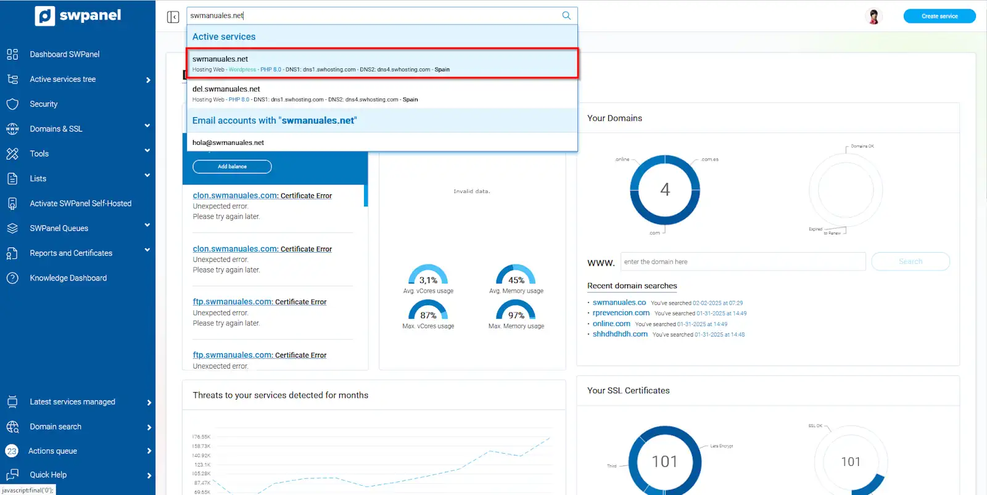Expand Reports and Certificates chevron

(147, 250)
